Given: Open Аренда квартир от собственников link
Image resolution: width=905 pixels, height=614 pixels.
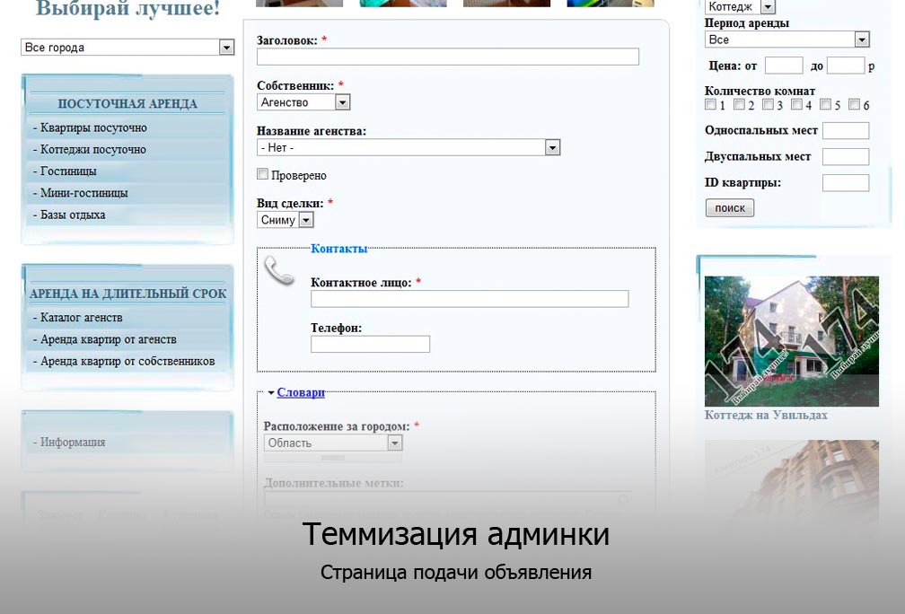Looking at the screenshot, I should click(x=127, y=361).
